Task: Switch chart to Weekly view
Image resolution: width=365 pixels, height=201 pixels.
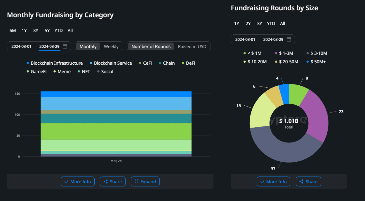Action: click(x=111, y=47)
